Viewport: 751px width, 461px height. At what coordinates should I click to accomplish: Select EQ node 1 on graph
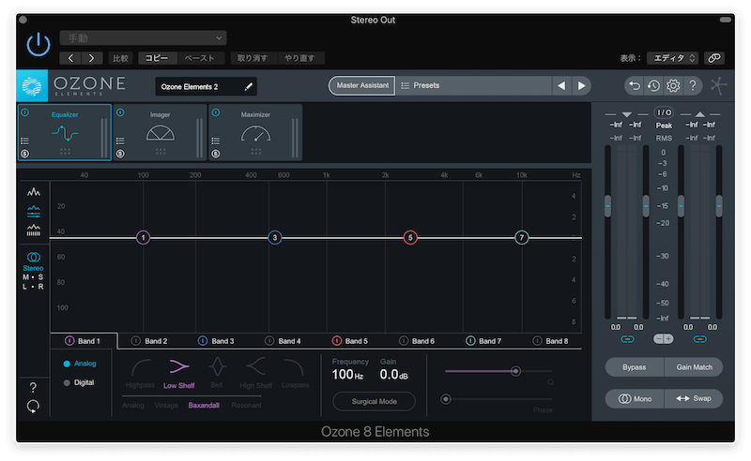coord(144,238)
